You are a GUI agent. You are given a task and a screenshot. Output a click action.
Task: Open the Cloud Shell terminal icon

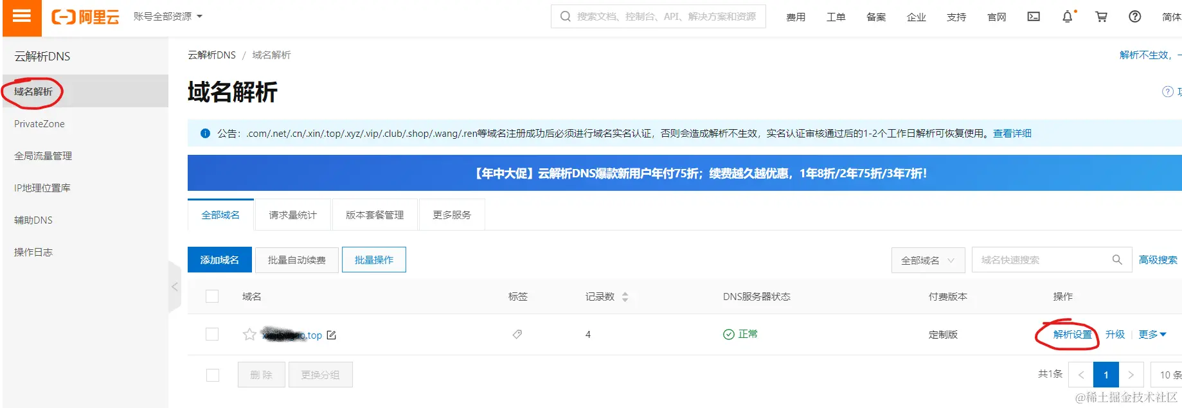pyautogui.click(x=1034, y=17)
